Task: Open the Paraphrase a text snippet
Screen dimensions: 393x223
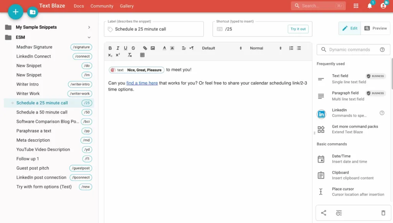Action: (49, 131)
